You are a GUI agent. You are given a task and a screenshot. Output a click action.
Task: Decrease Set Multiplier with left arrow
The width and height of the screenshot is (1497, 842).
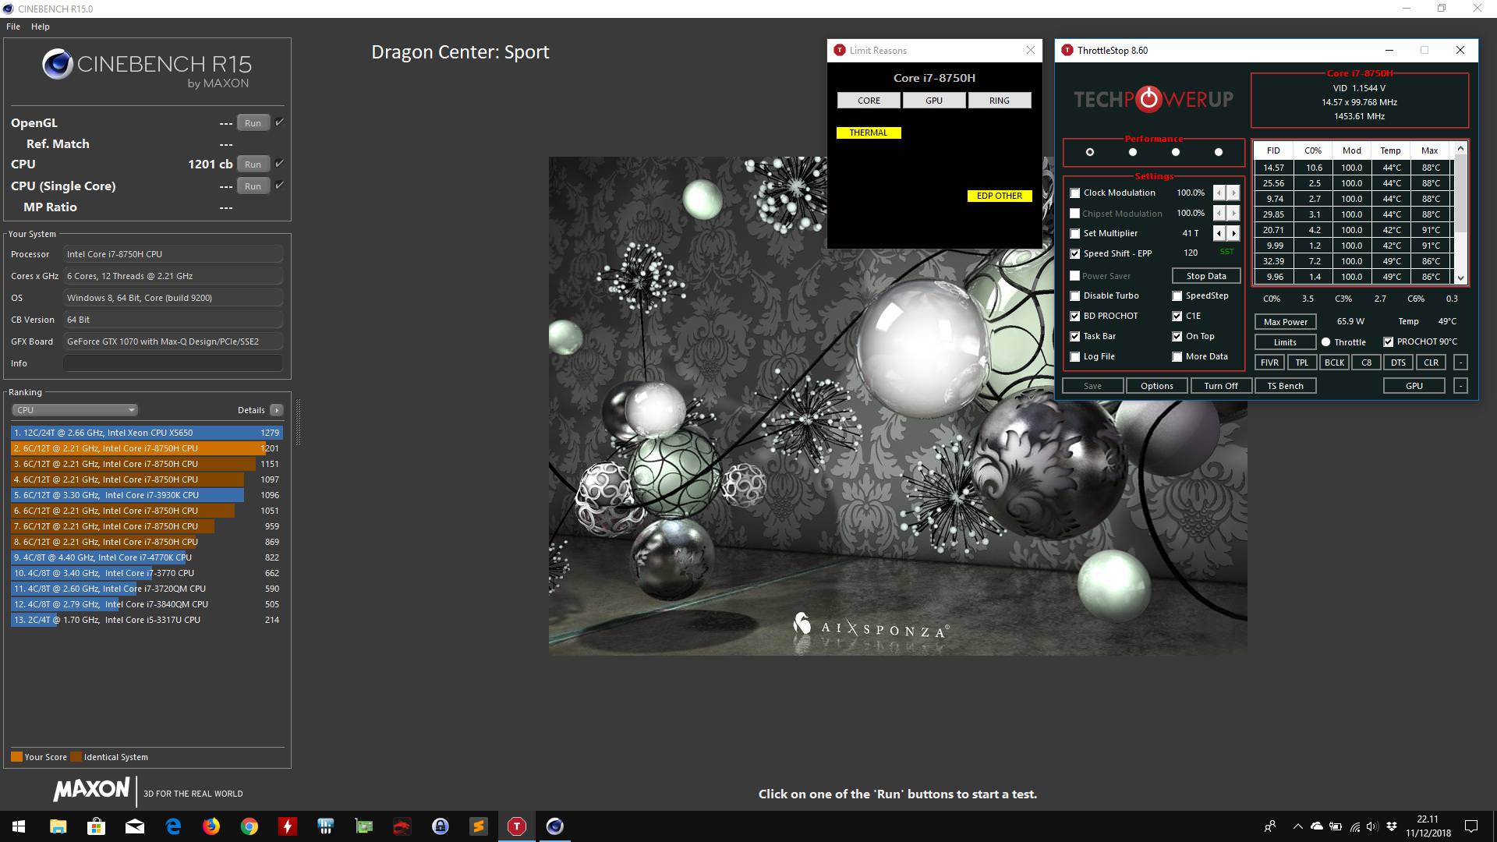1219,233
